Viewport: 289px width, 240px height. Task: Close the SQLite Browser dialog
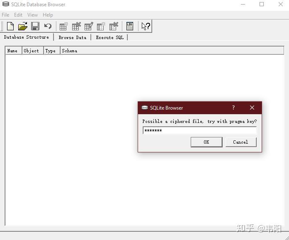[x=252, y=108]
